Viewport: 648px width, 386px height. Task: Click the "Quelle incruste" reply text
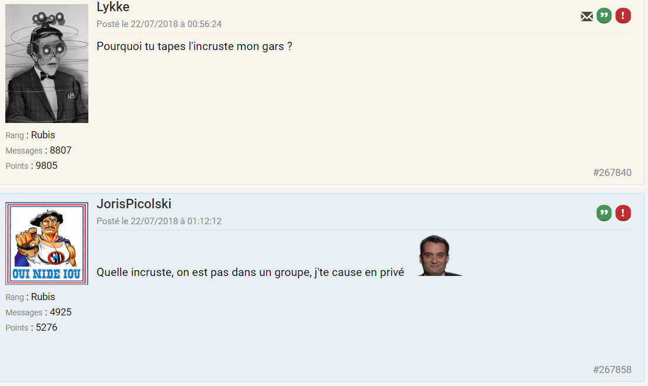[x=250, y=272]
